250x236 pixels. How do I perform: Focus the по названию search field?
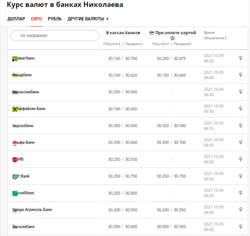(x=55, y=36)
